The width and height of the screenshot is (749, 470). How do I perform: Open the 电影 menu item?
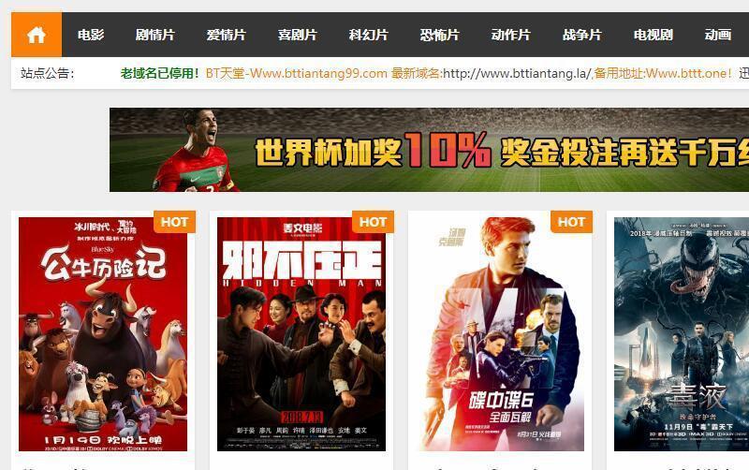[91, 35]
